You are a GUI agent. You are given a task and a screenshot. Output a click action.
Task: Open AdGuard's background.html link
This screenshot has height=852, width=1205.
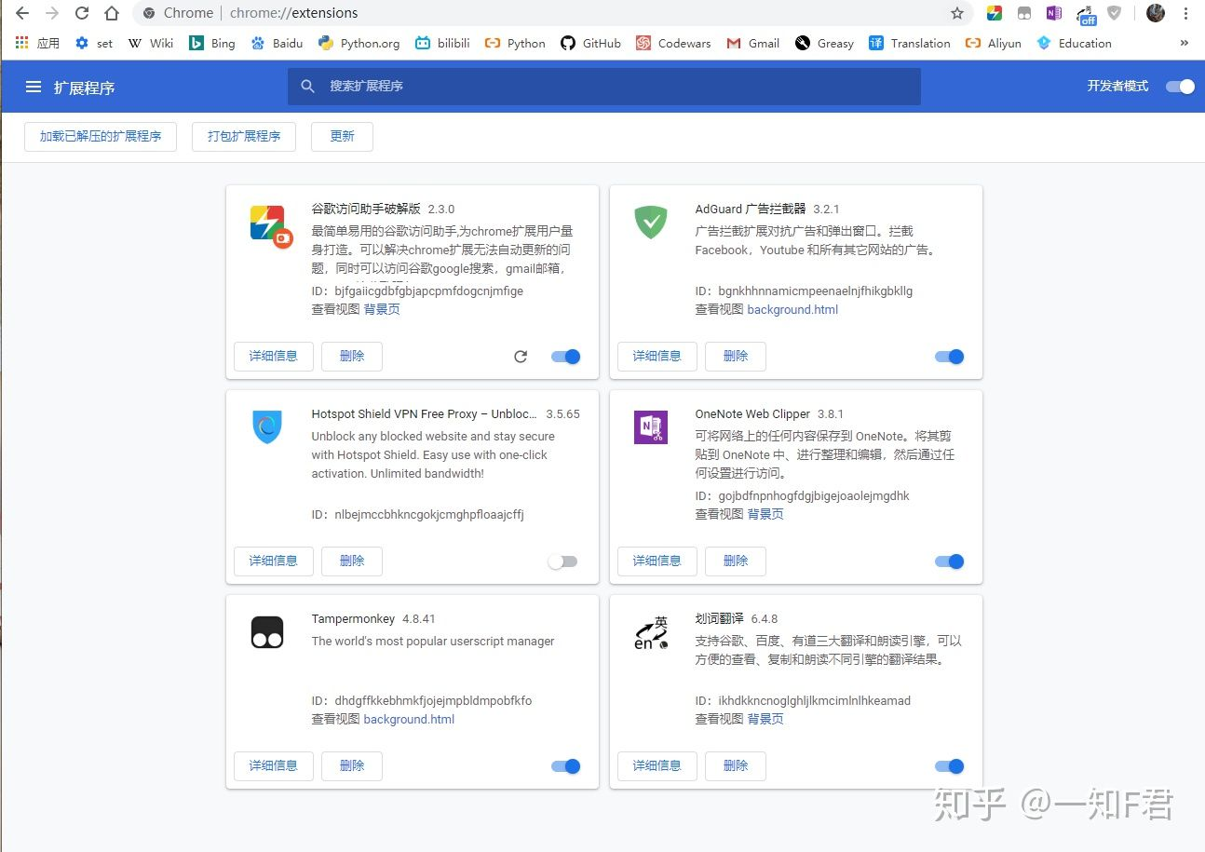point(792,309)
